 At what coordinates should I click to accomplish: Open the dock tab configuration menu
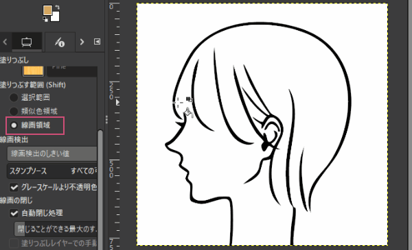[98, 41]
